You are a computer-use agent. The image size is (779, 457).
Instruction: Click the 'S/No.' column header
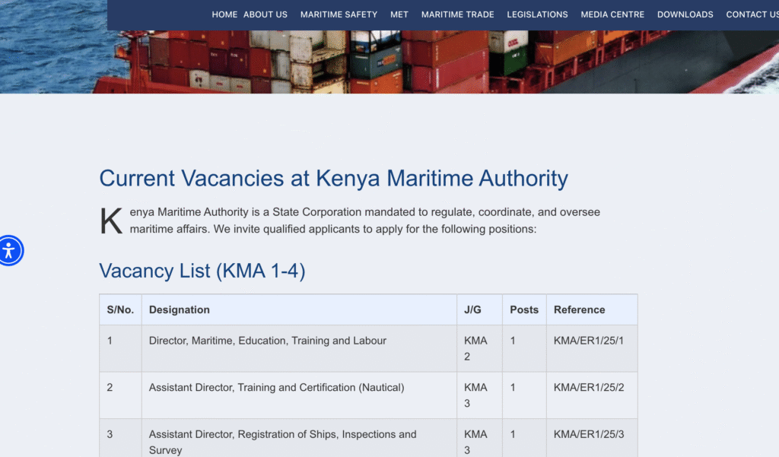click(x=121, y=309)
